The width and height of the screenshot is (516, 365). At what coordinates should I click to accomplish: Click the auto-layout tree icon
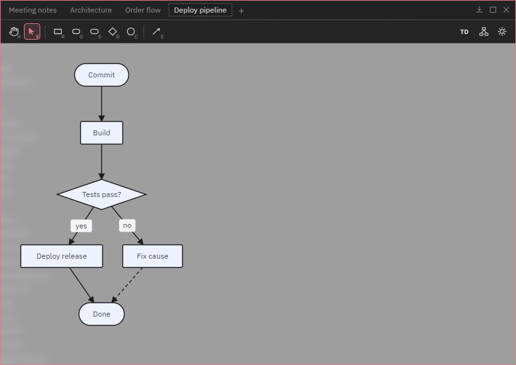point(484,31)
